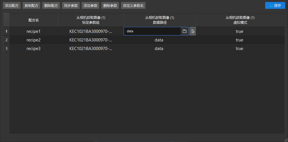Image resolution: width=288 pixels, height=142 pixels.
Task: Click the 删除参数 button
Action: click(110, 5)
